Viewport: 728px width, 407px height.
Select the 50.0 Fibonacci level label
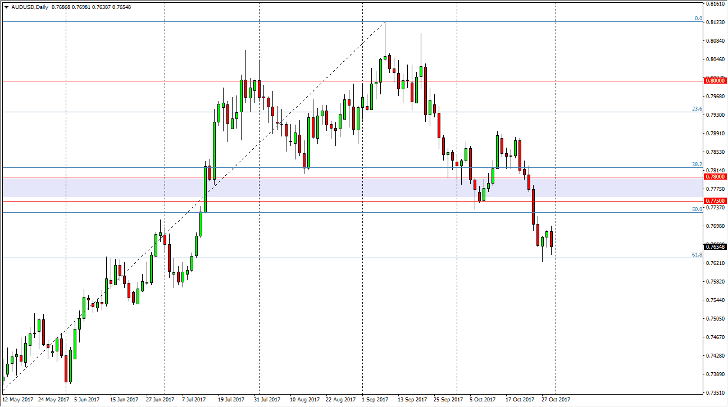click(x=697, y=209)
